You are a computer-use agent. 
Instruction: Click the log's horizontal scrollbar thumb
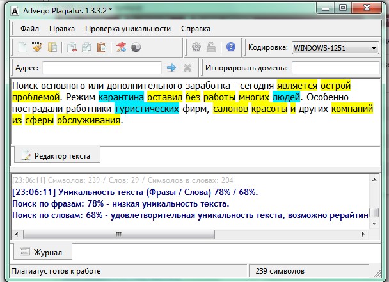119,234
